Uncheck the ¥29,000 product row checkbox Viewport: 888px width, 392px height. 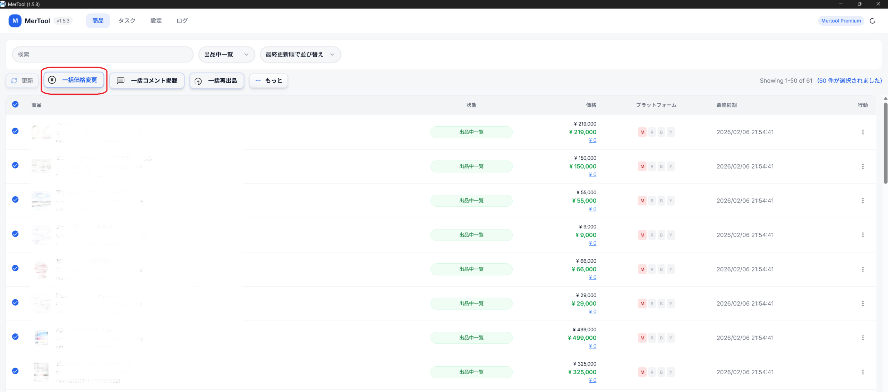15,302
